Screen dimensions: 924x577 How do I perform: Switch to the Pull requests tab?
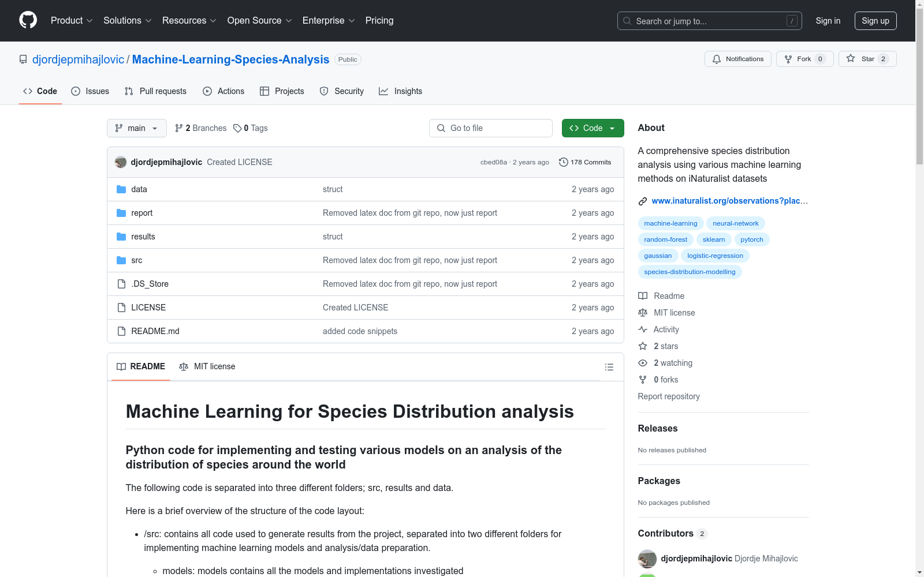point(155,91)
